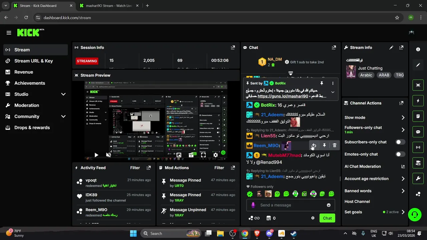Click the stream preview icon in right sidebar
This screenshot has height=240, width=427.
pos(418,85)
